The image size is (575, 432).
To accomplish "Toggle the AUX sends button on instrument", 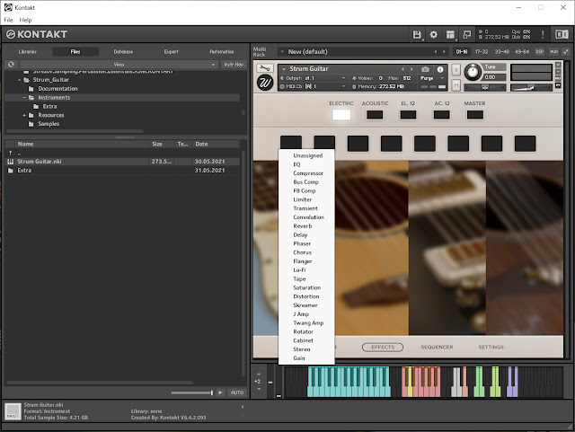I will [x=558, y=78].
